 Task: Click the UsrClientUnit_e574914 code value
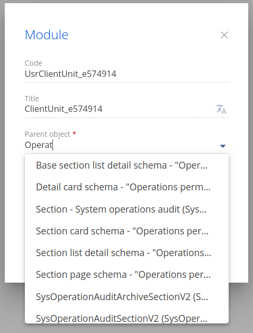tap(70, 74)
